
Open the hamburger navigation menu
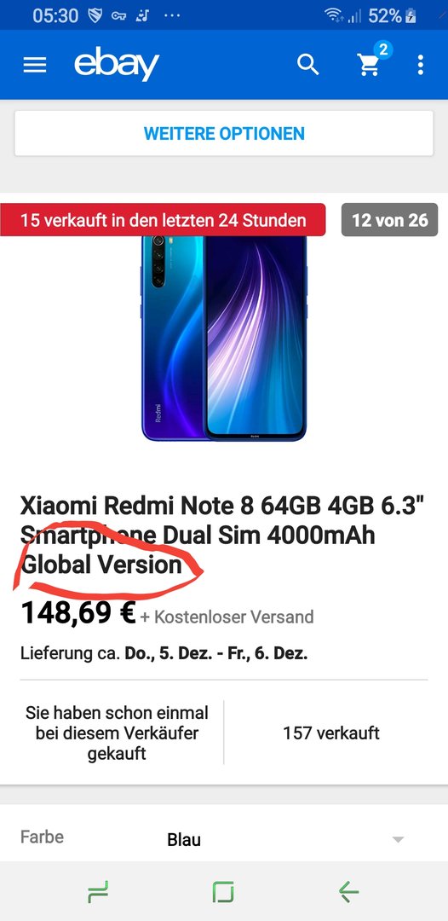35,65
